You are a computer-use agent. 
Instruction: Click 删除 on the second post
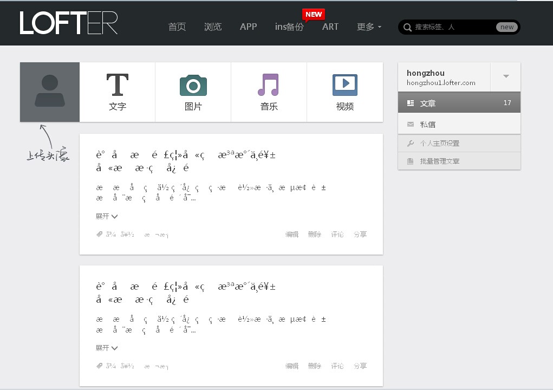[315, 366]
